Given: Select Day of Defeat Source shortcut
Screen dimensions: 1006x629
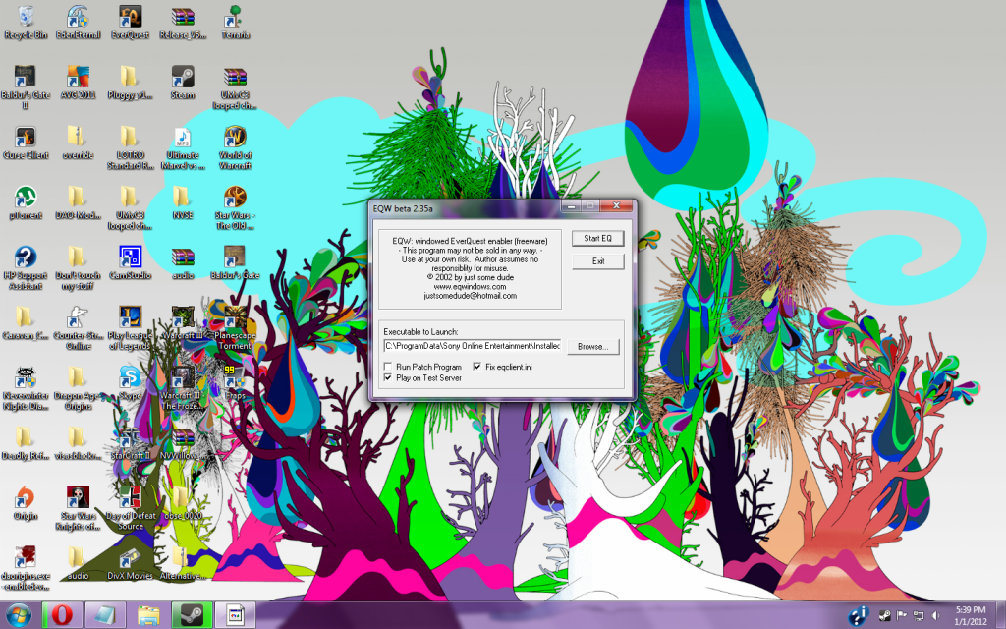Looking at the screenshot, I should click(131, 508).
